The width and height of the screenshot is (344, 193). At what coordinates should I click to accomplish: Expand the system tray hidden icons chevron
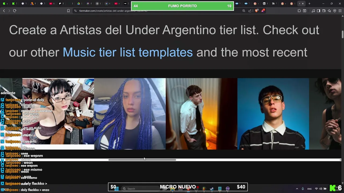[297, 189]
